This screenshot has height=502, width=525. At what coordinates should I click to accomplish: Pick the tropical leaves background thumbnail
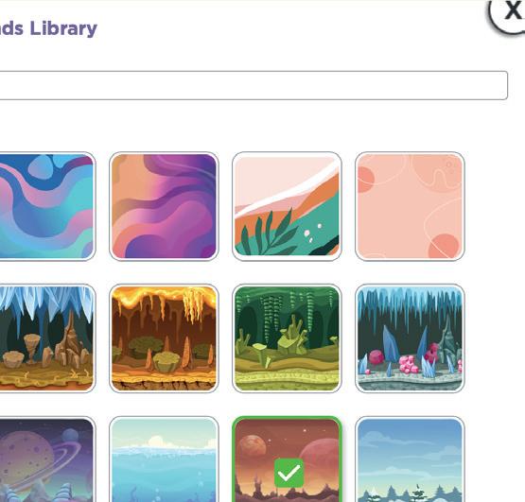coord(287,206)
